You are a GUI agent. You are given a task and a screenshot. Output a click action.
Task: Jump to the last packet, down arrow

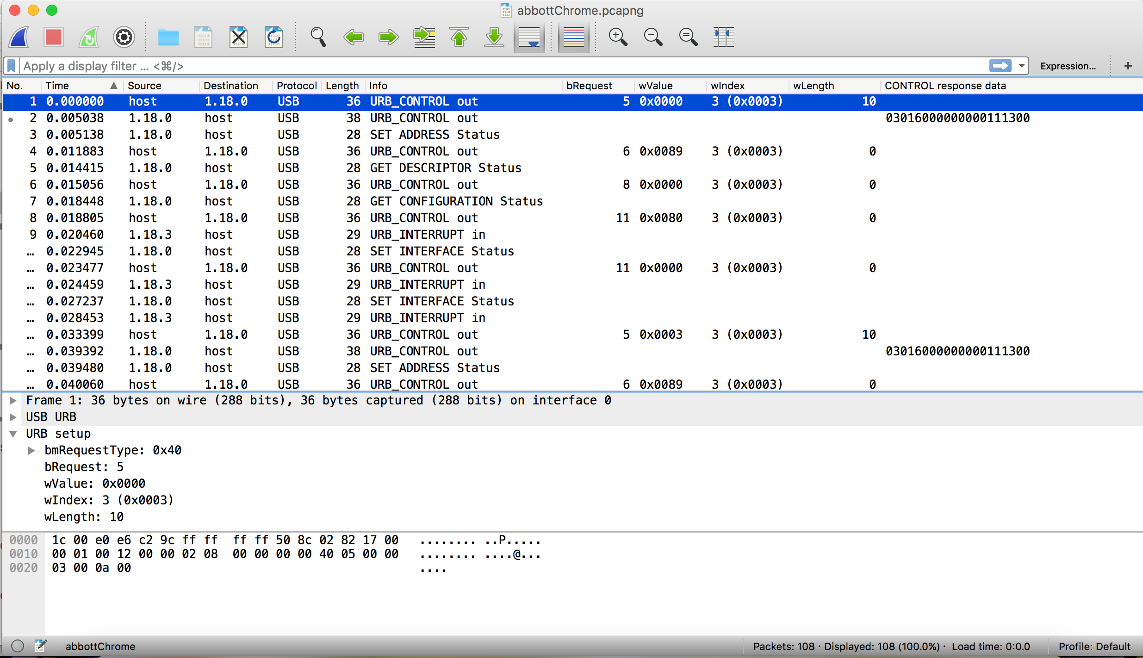pos(494,37)
